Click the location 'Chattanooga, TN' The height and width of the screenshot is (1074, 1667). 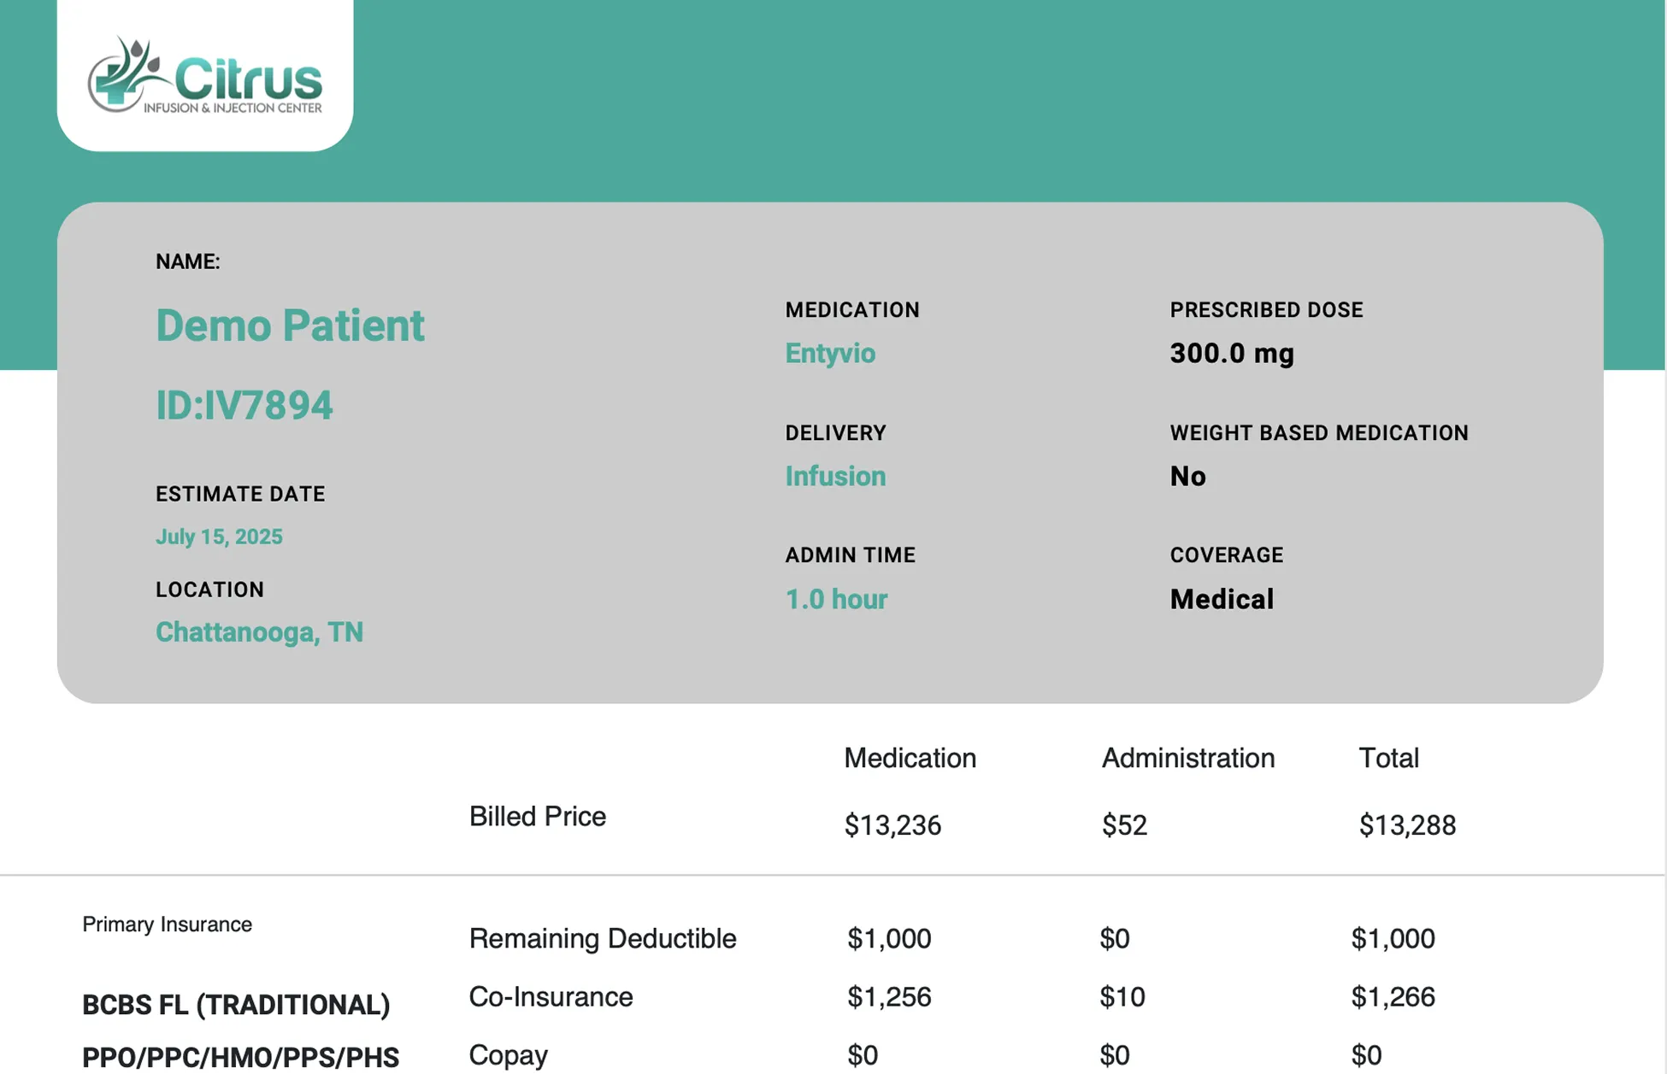point(259,632)
